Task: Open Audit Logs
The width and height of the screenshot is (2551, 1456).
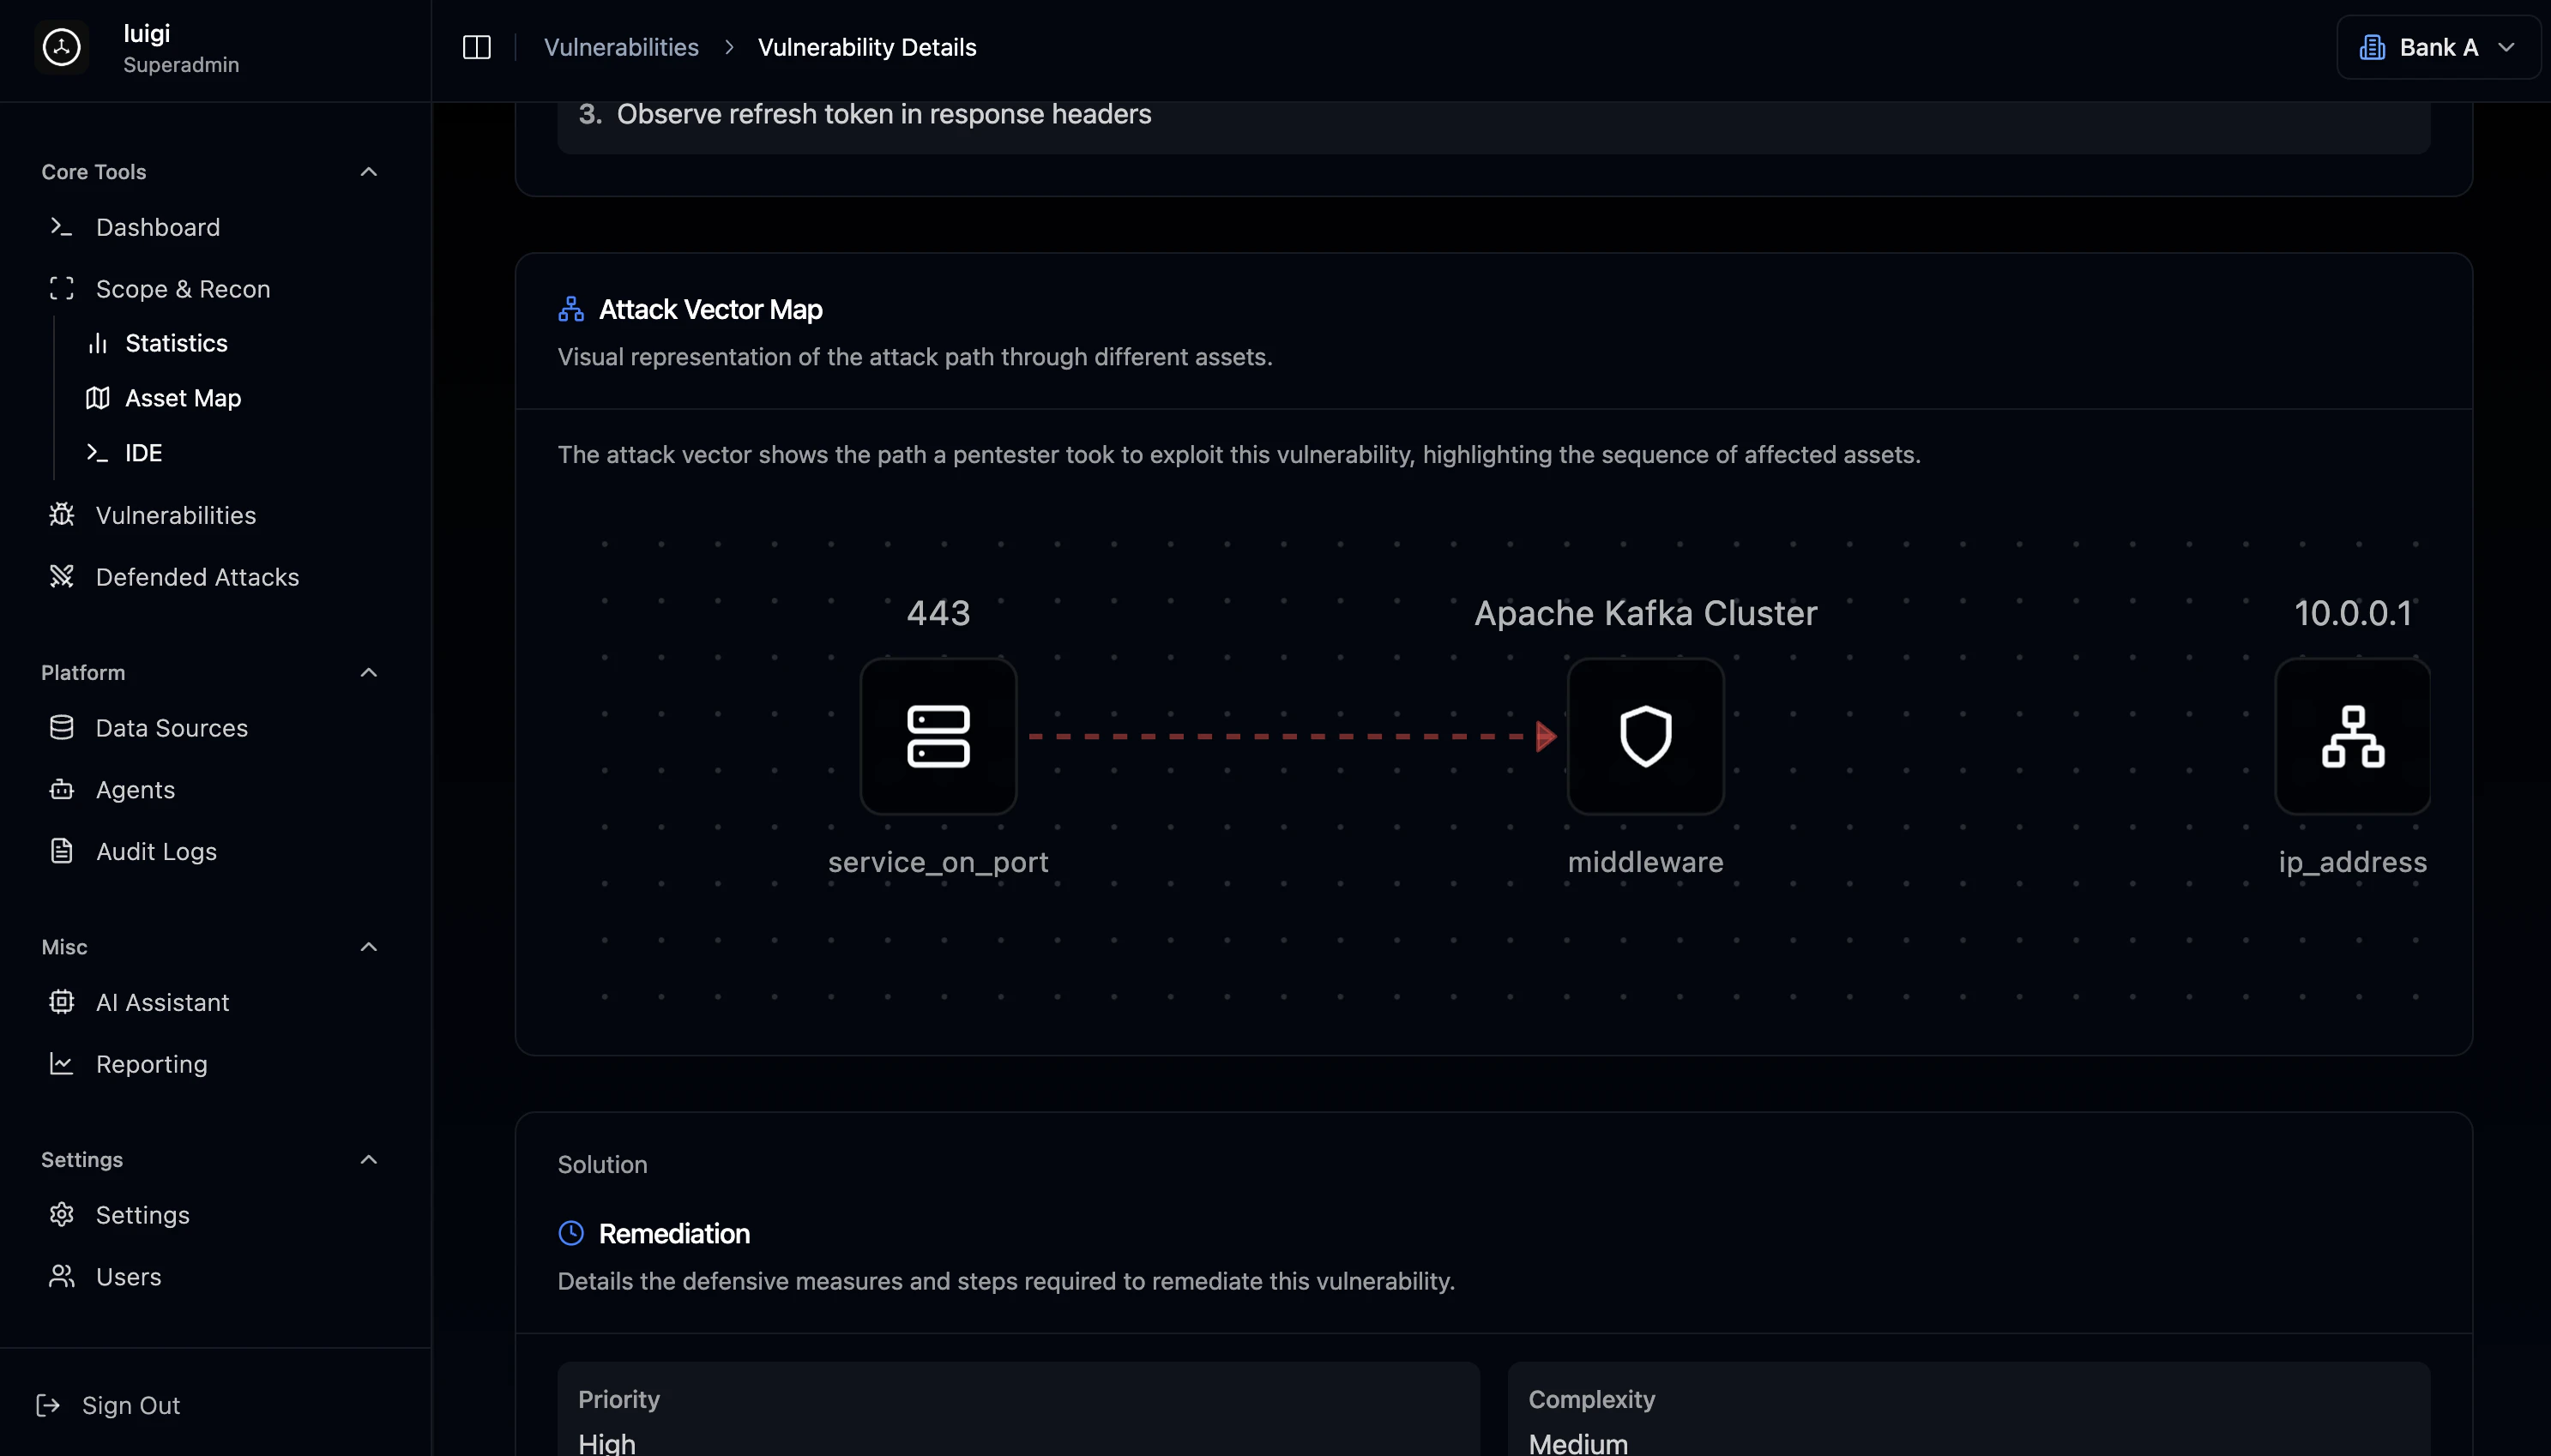Action: (156, 852)
